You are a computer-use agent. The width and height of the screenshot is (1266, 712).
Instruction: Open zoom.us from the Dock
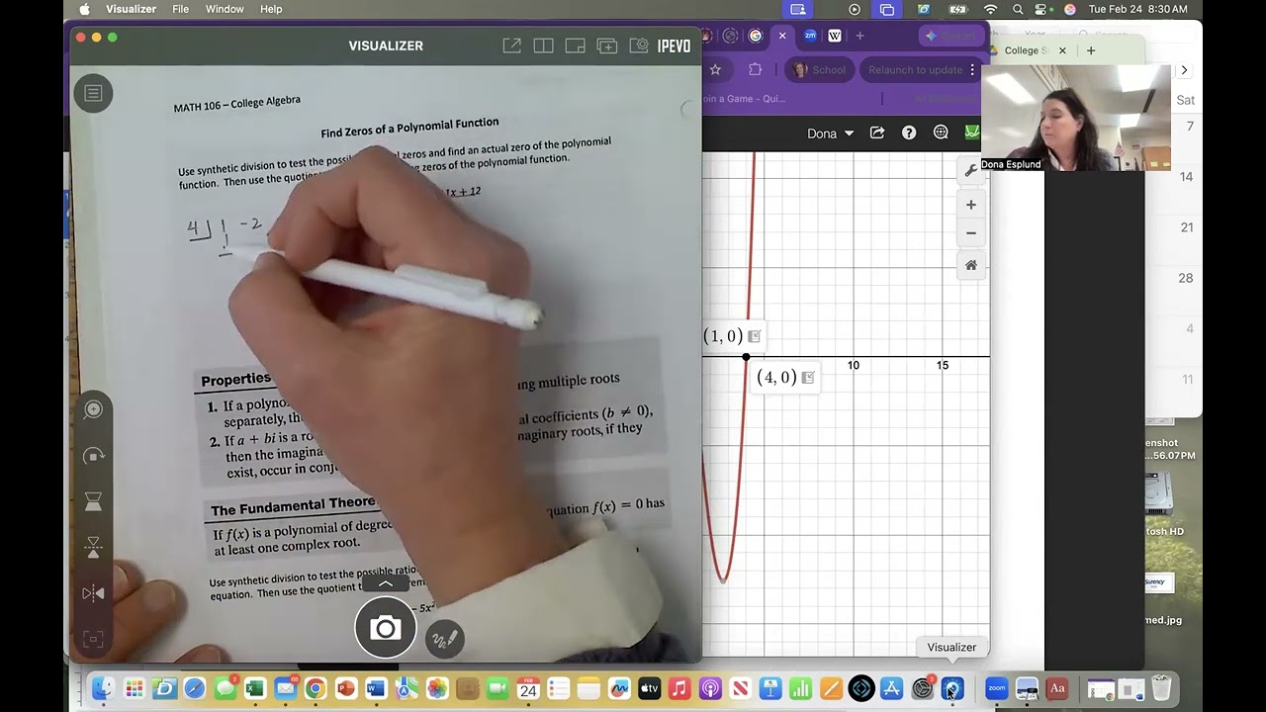(996, 688)
